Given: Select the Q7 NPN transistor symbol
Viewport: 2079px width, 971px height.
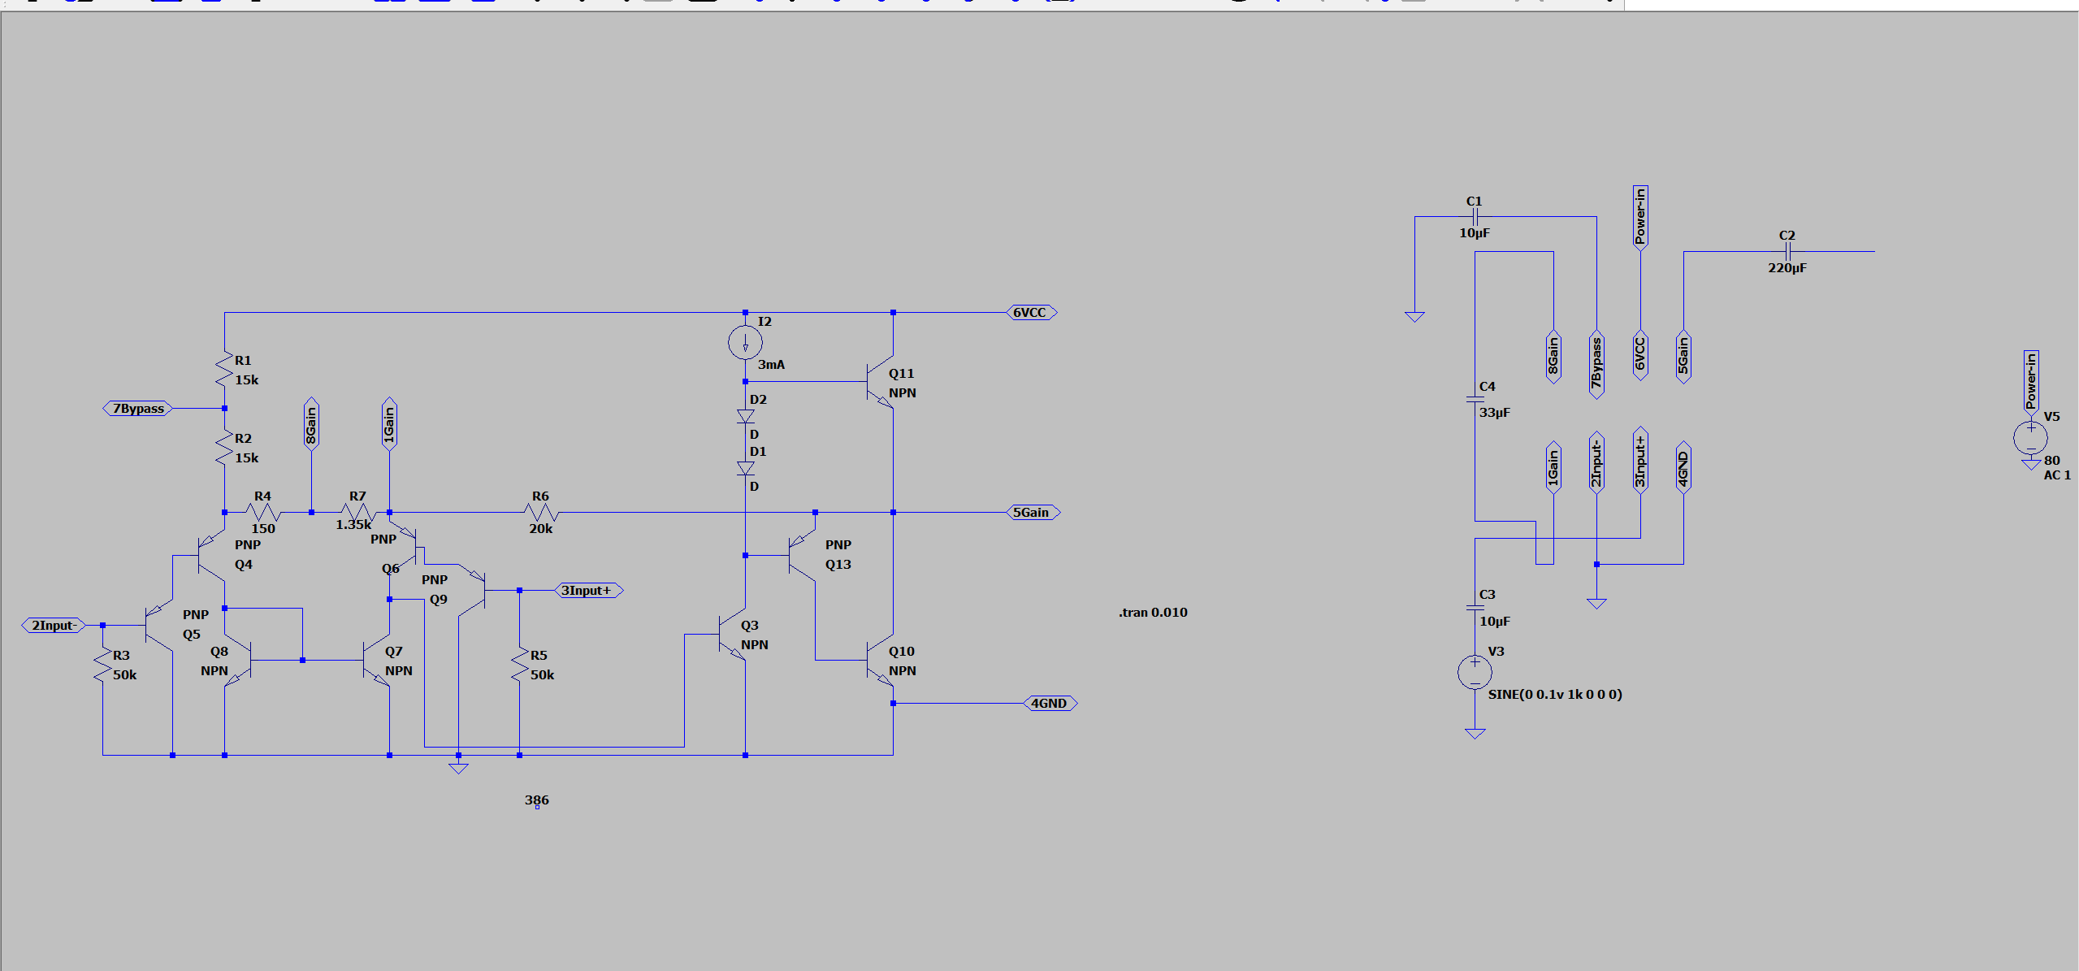Looking at the screenshot, I should [x=376, y=660].
